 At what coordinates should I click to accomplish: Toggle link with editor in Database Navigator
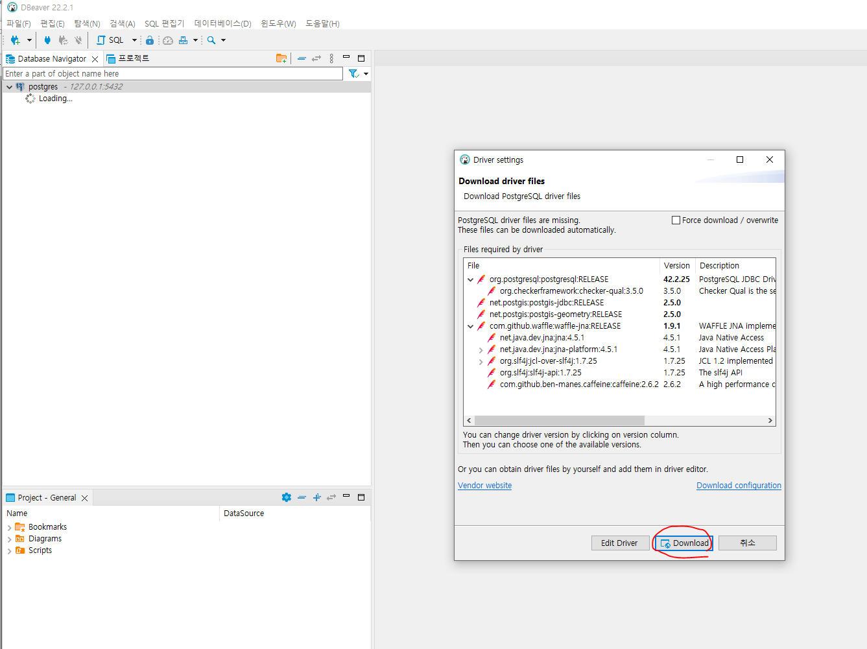tap(316, 58)
